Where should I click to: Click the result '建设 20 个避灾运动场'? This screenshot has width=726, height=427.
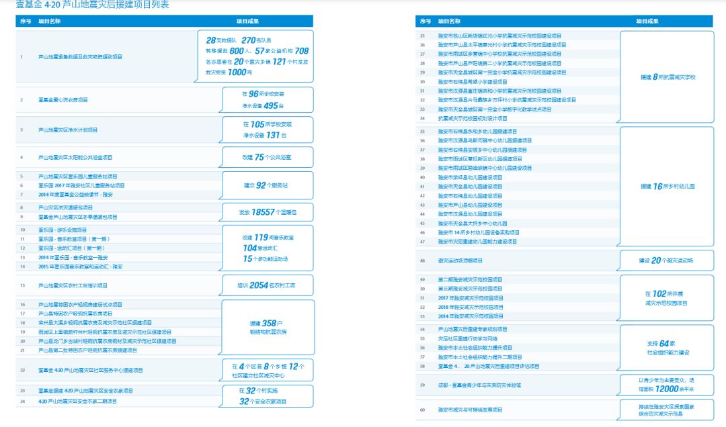(x=665, y=260)
